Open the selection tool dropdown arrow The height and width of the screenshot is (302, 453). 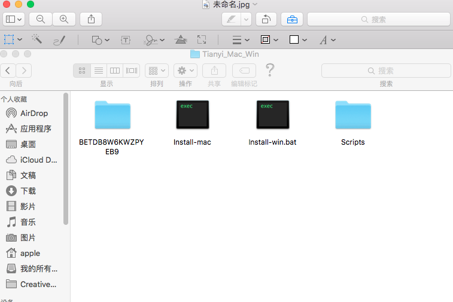point(20,39)
